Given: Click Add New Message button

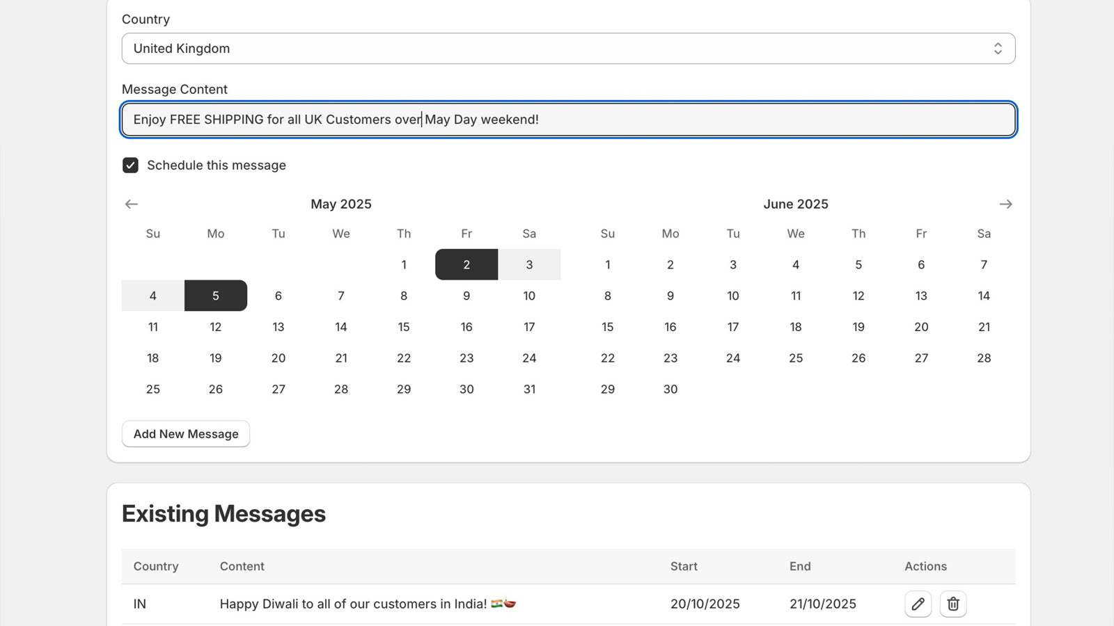Looking at the screenshot, I should [x=186, y=434].
